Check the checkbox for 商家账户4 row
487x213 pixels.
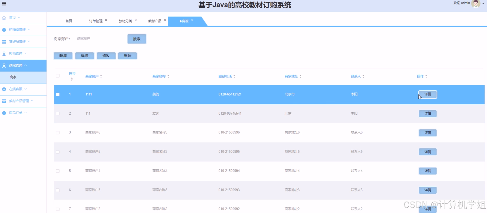point(58,171)
